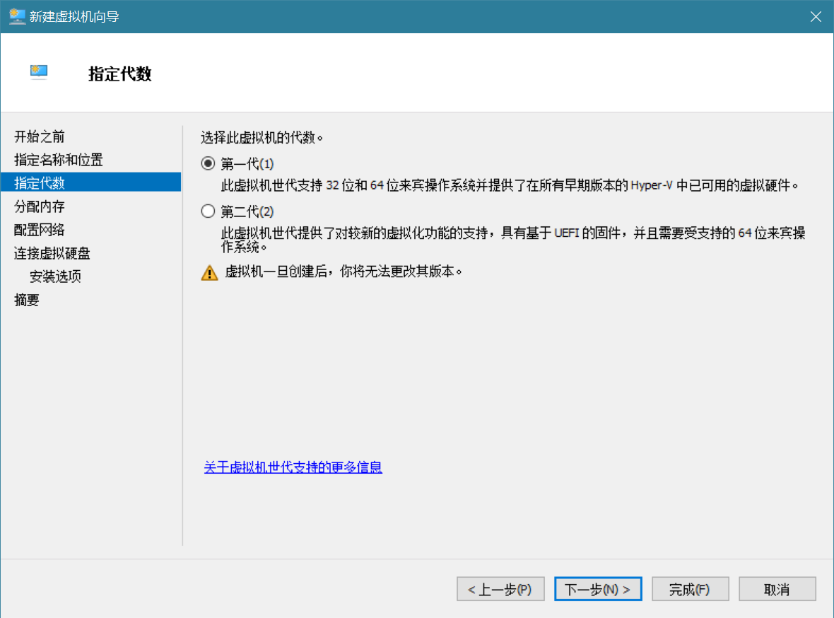Click the yellow warning triangle icon
The image size is (834, 618).
[209, 273]
